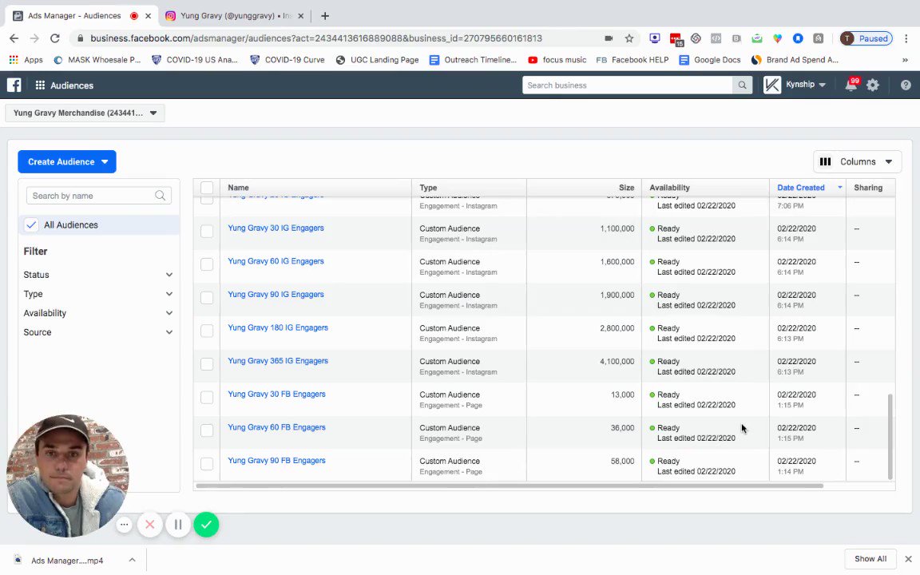
Task: Open the UGC Landing Page bookmark
Action: (377, 60)
